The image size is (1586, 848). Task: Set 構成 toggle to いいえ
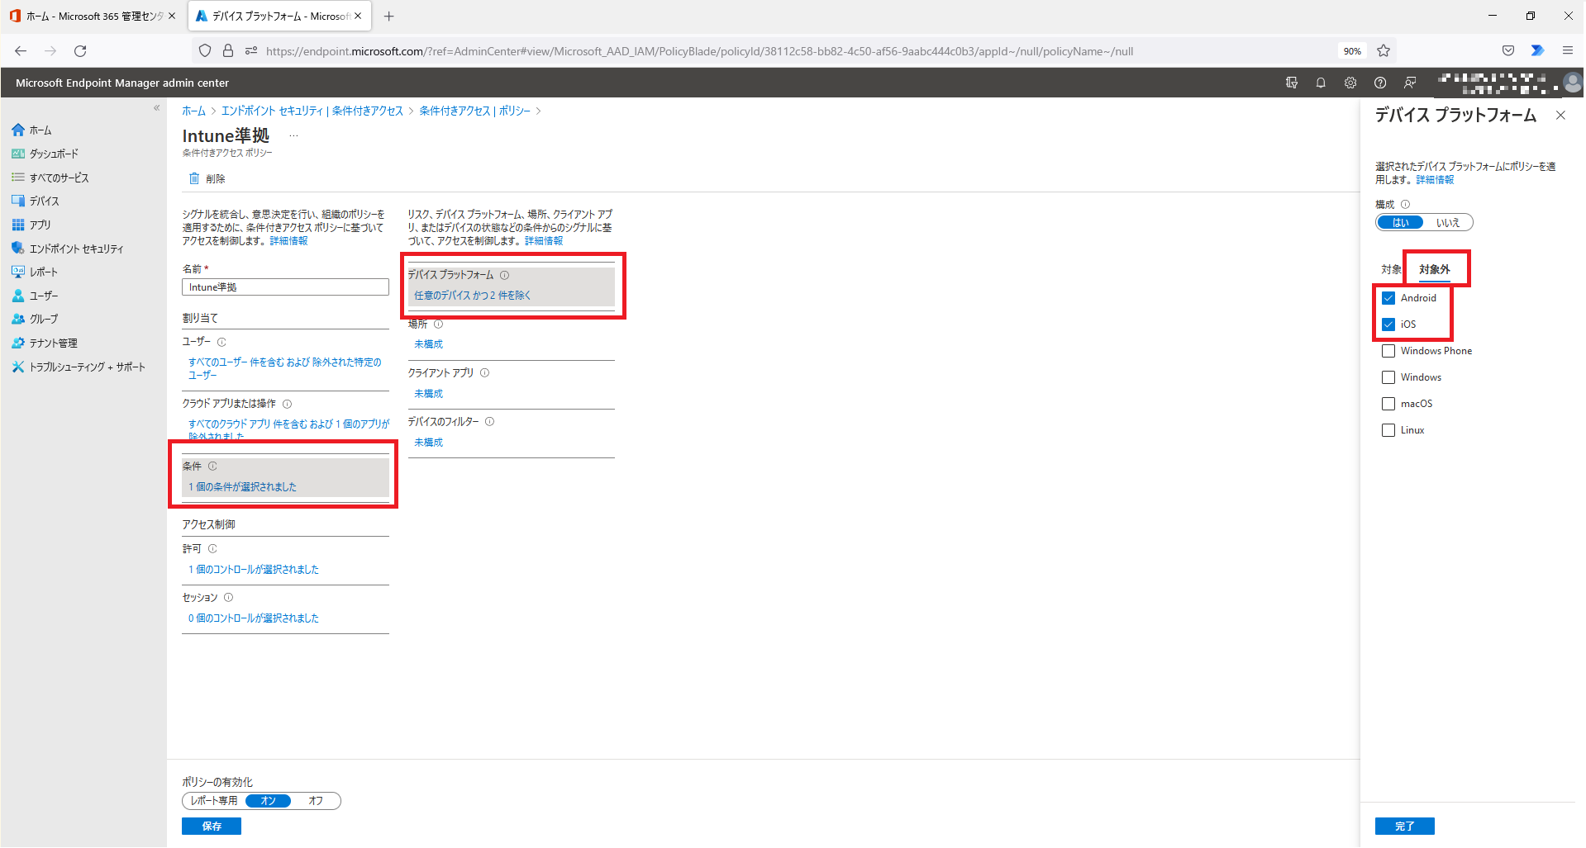[x=1448, y=223]
